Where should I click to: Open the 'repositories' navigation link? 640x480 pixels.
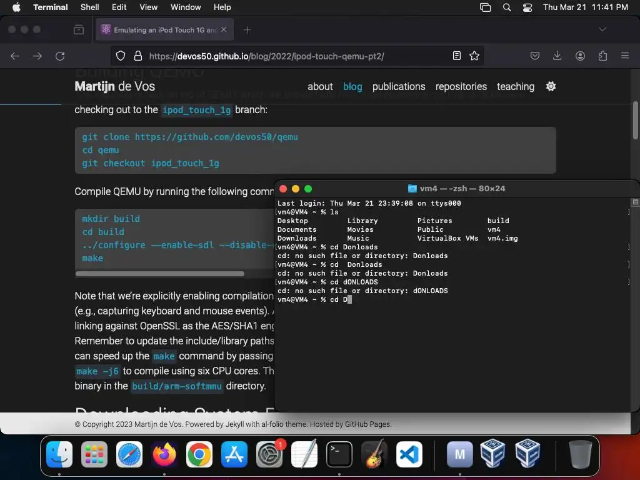[x=461, y=86]
